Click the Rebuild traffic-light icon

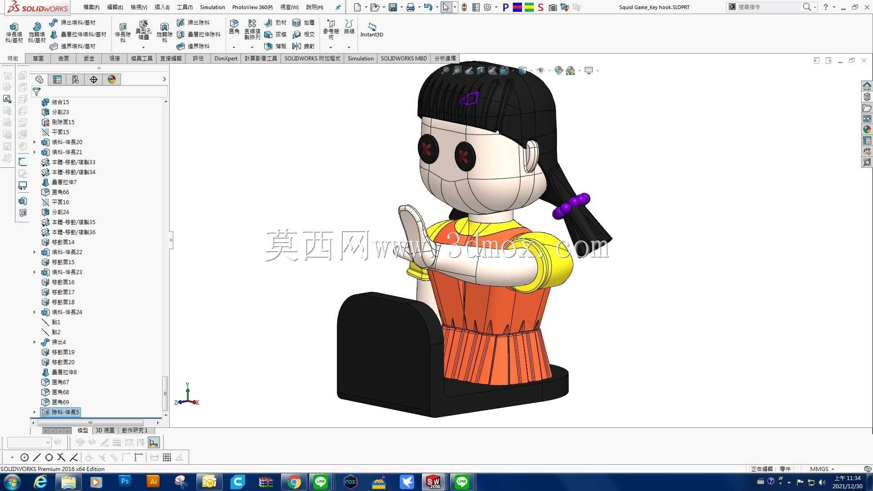[464, 7]
